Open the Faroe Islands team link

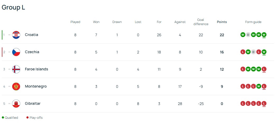[x=36, y=69]
